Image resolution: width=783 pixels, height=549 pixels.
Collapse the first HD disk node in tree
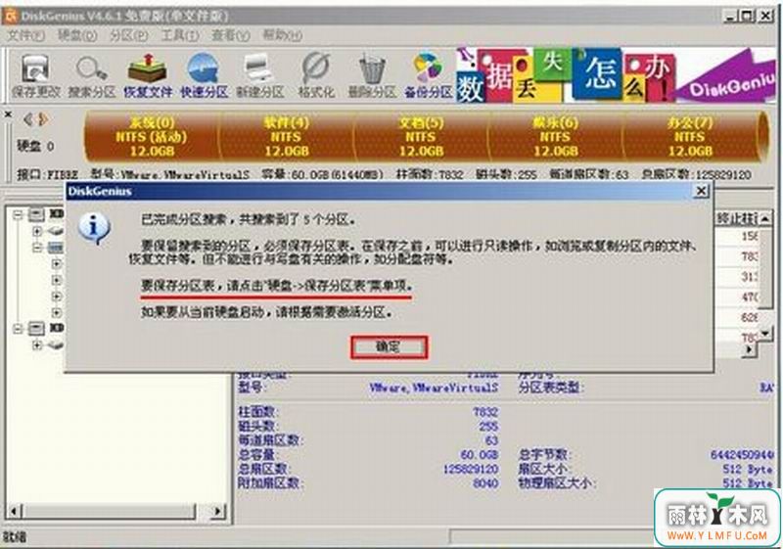(18, 215)
